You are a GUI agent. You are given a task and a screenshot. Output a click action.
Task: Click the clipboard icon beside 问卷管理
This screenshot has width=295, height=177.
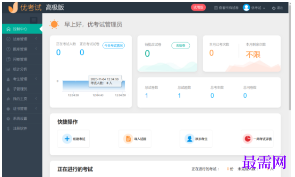8,59
